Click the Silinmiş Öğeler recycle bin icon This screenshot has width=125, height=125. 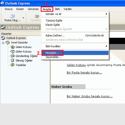click(12, 60)
